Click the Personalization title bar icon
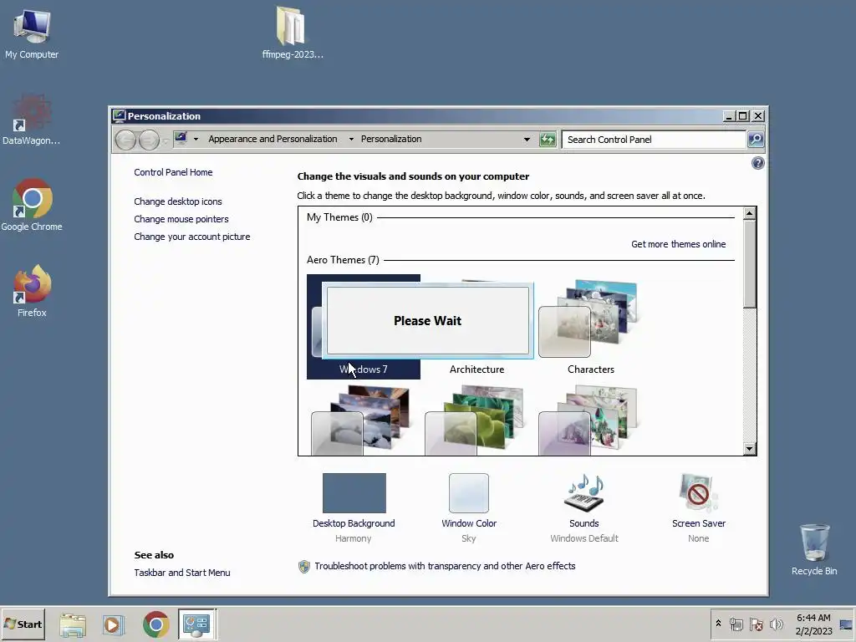Screen dimensions: 856x642 tap(119, 115)
